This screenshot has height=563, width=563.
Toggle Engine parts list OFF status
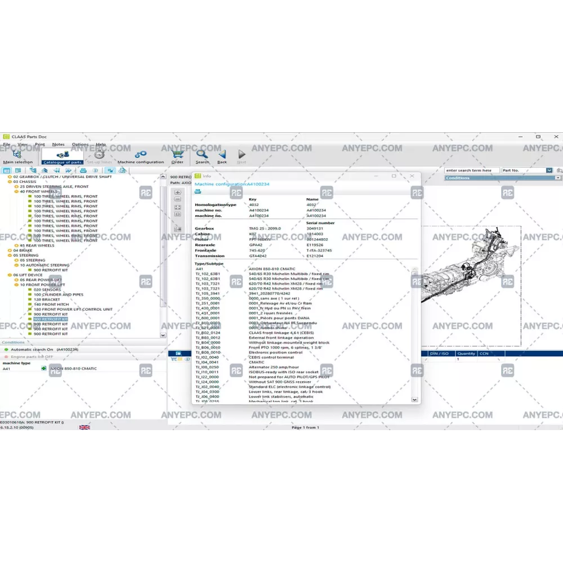pyautogui.click(x=6, y=356)
